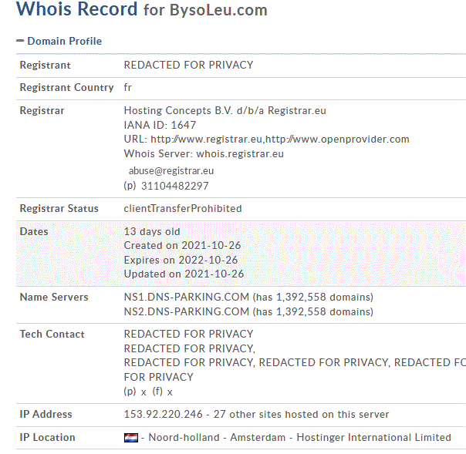Click the IANA ID: 1647 entry
The height and width of the screenshot is (454, 466).
pyautogui.click(x=160, y=125)
